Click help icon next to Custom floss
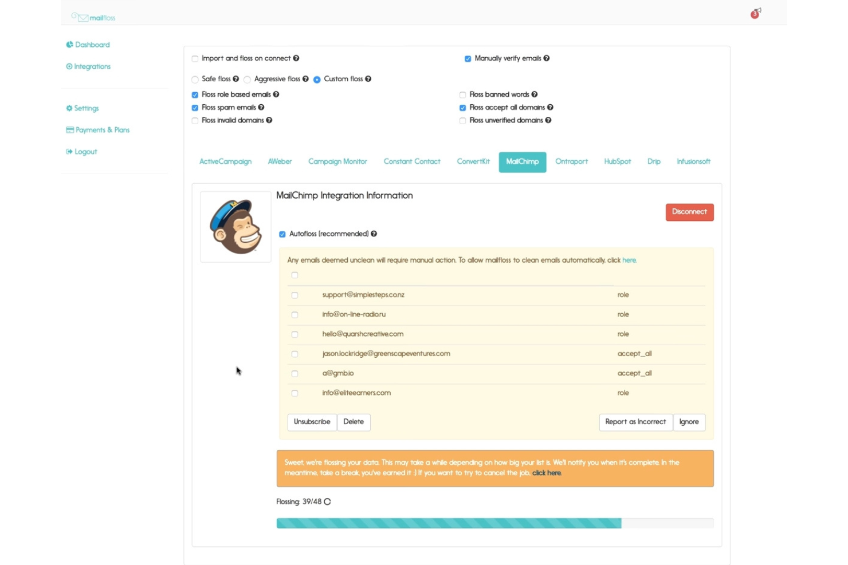Image resolution: width=848 pixels, height=565 pixels. pos(368,79)
